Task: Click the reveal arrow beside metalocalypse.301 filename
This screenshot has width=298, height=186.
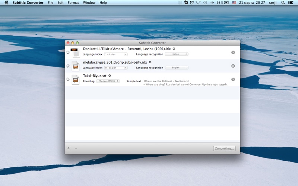Action: click(x=150, y=62)
